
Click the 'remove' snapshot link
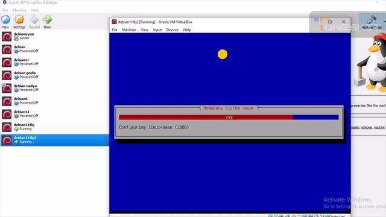pos(366,127)
